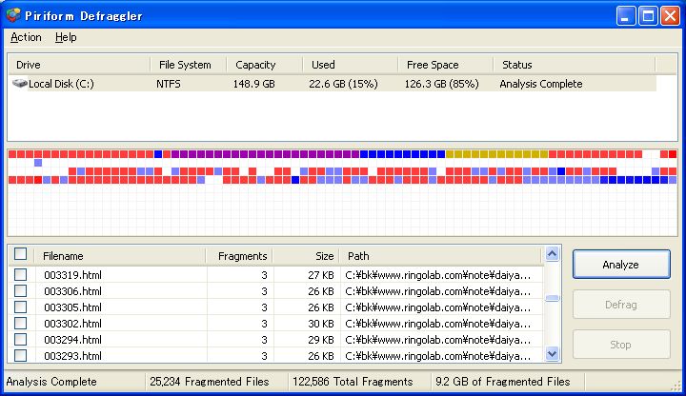Click the file list scrollbar thumb
The height and width of the screenshot is (396, 686).
click(x=552, y=299)
